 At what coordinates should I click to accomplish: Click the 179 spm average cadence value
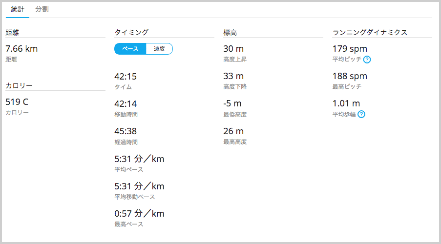click(350, 49)
